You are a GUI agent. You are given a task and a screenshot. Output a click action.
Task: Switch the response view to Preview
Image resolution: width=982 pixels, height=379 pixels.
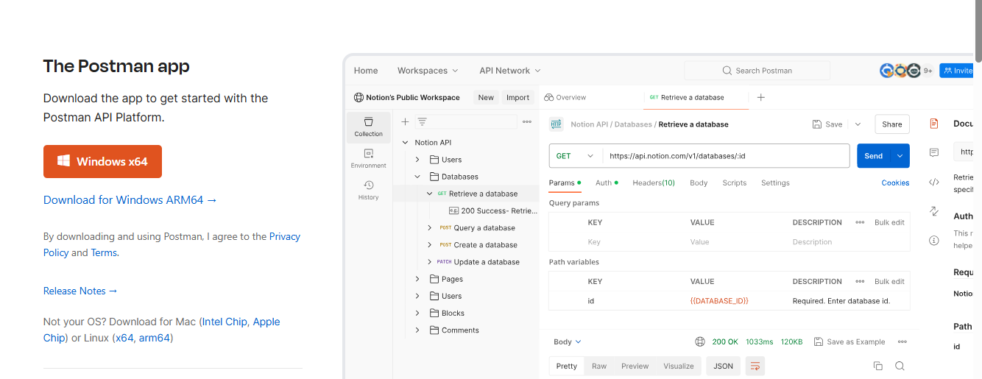635,366
